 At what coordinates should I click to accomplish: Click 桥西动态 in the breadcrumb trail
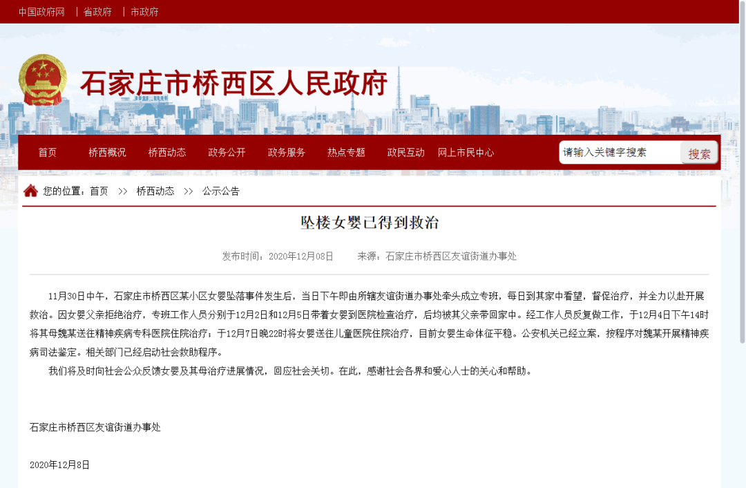click(x=155, y=191)
